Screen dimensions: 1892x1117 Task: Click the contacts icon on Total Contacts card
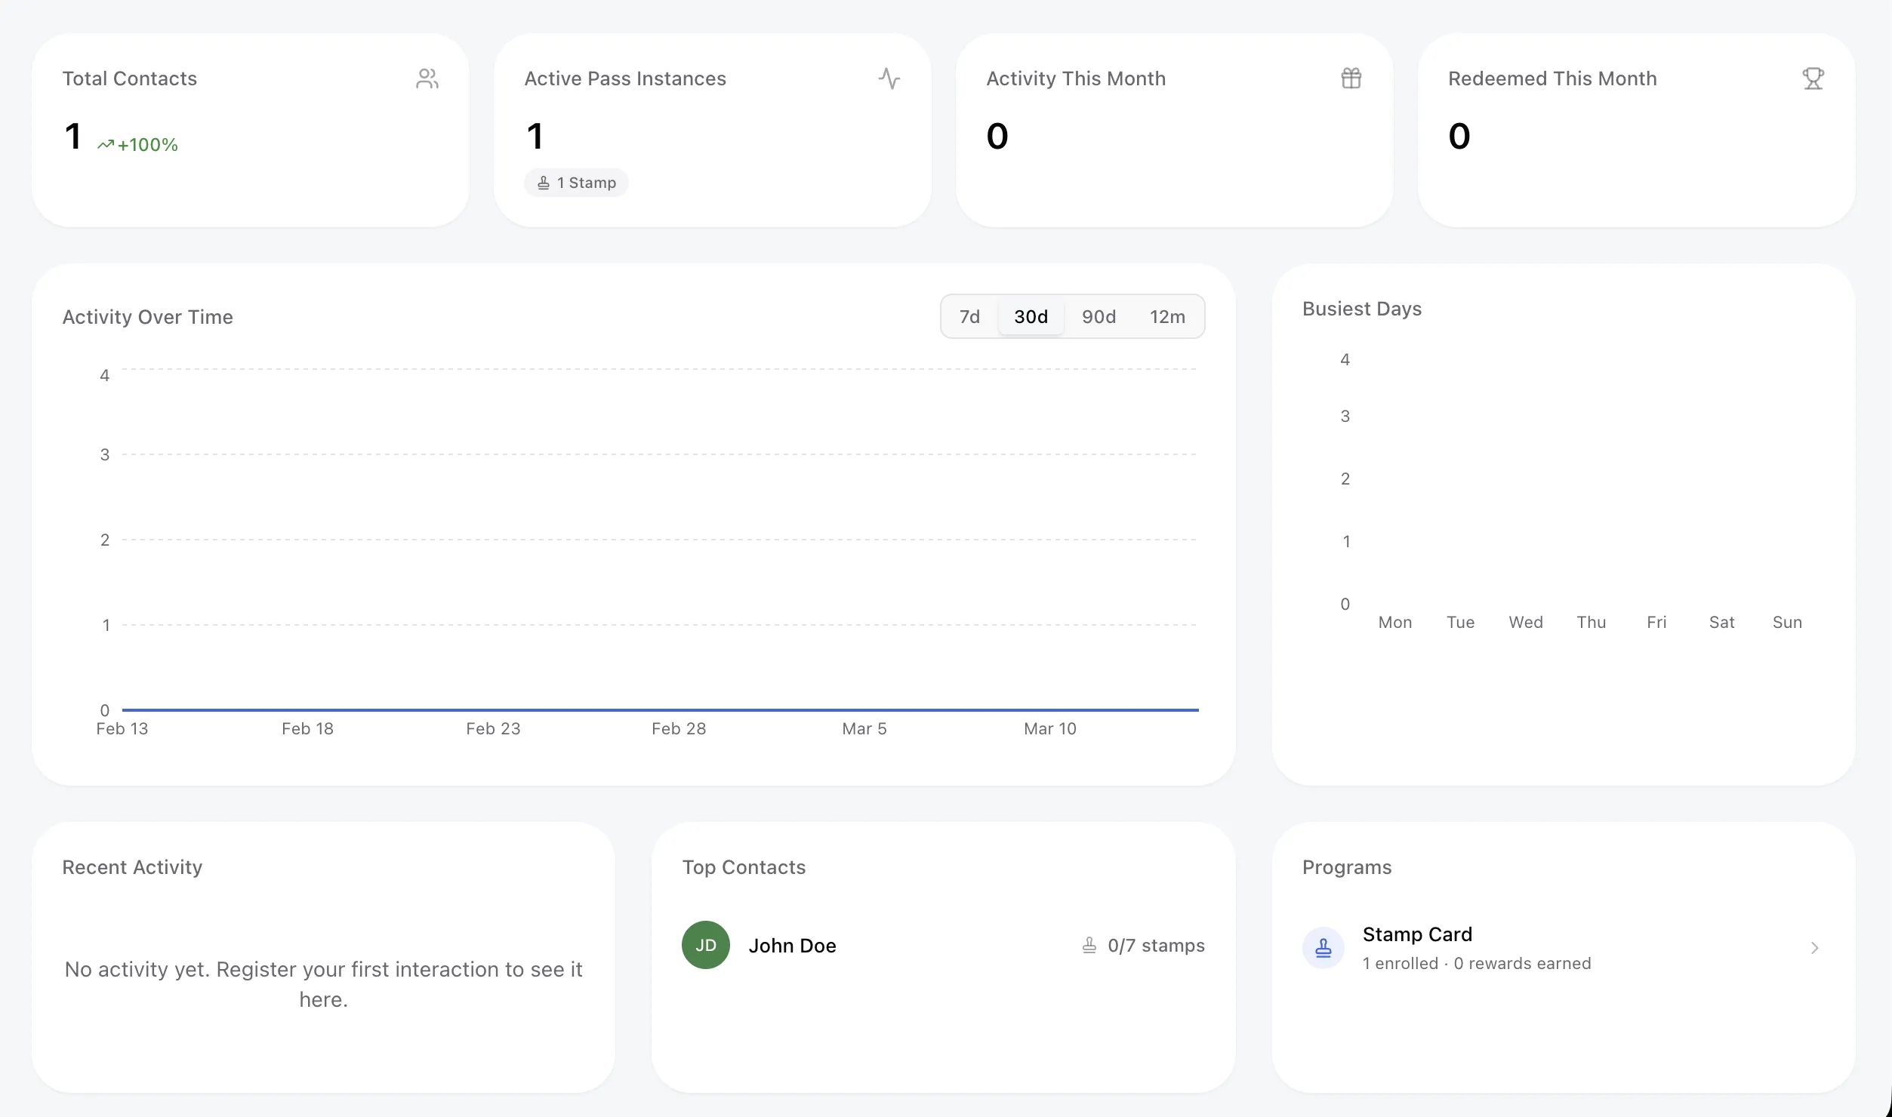click(x=427, y=78)
